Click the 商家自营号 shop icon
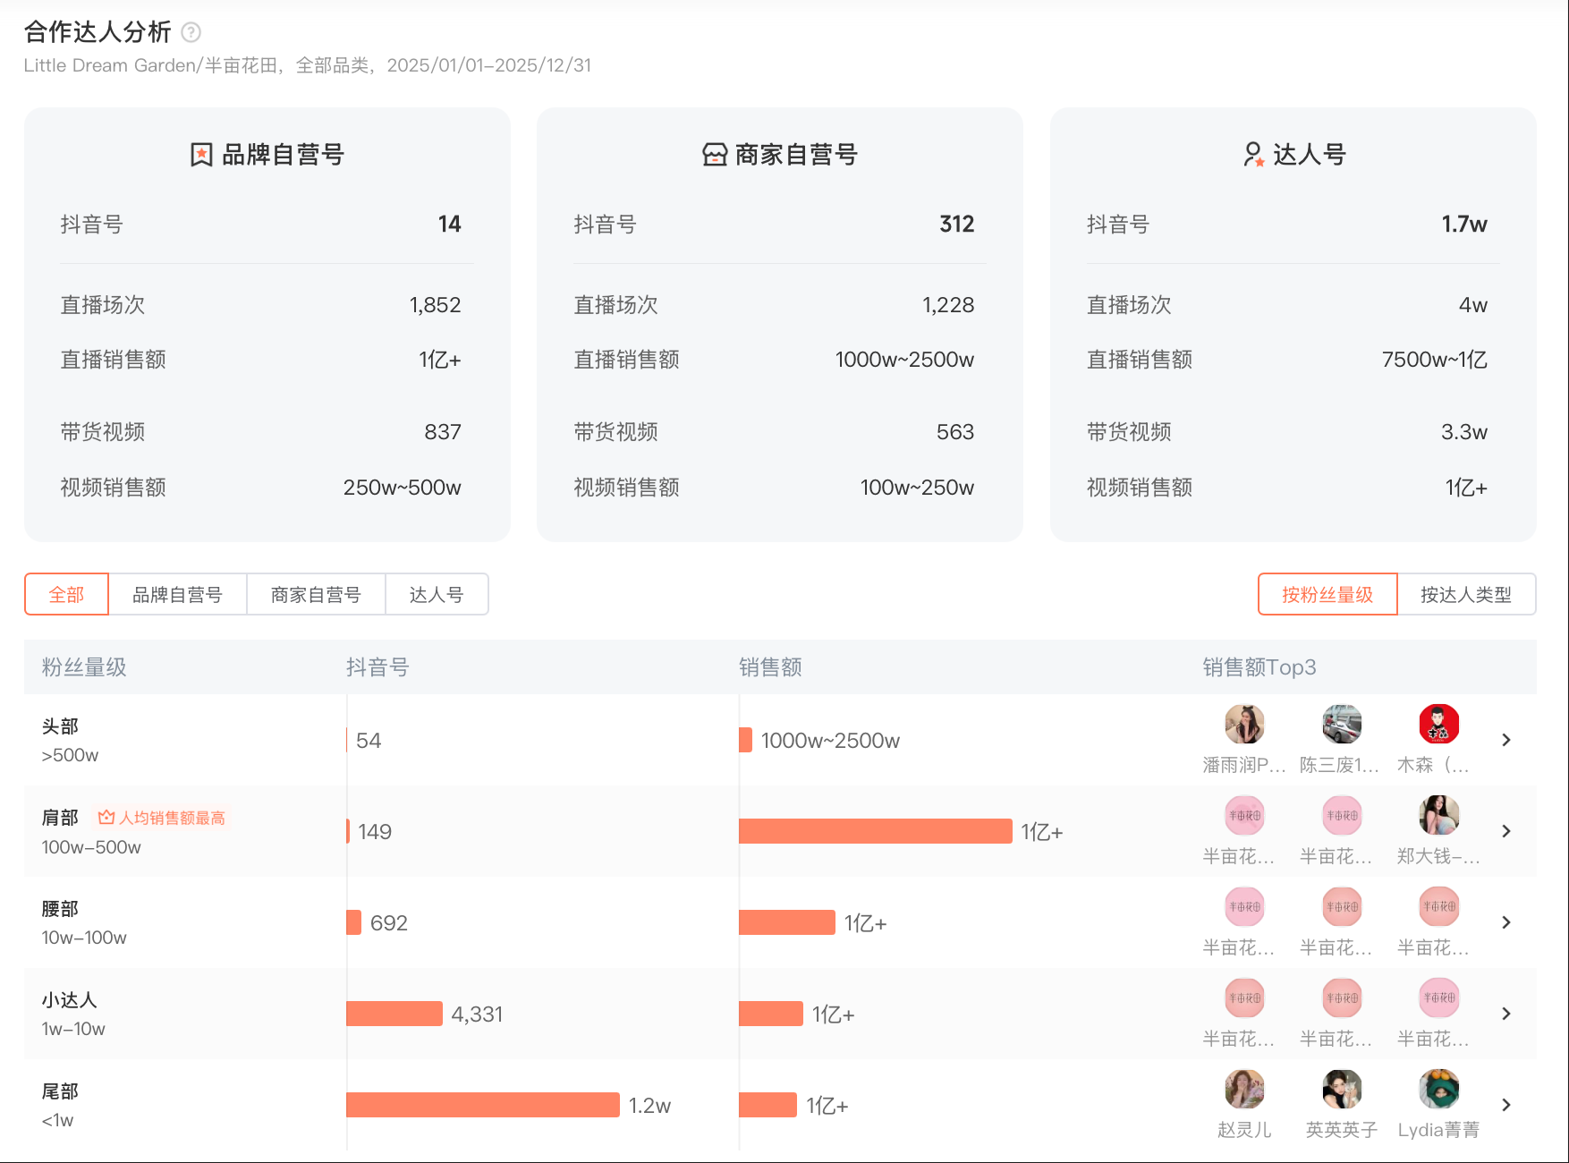 (714, 155)
